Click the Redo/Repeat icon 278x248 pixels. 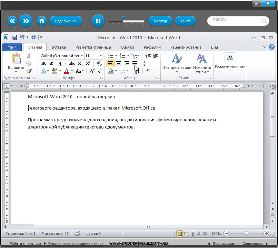[x=33, y=37]
